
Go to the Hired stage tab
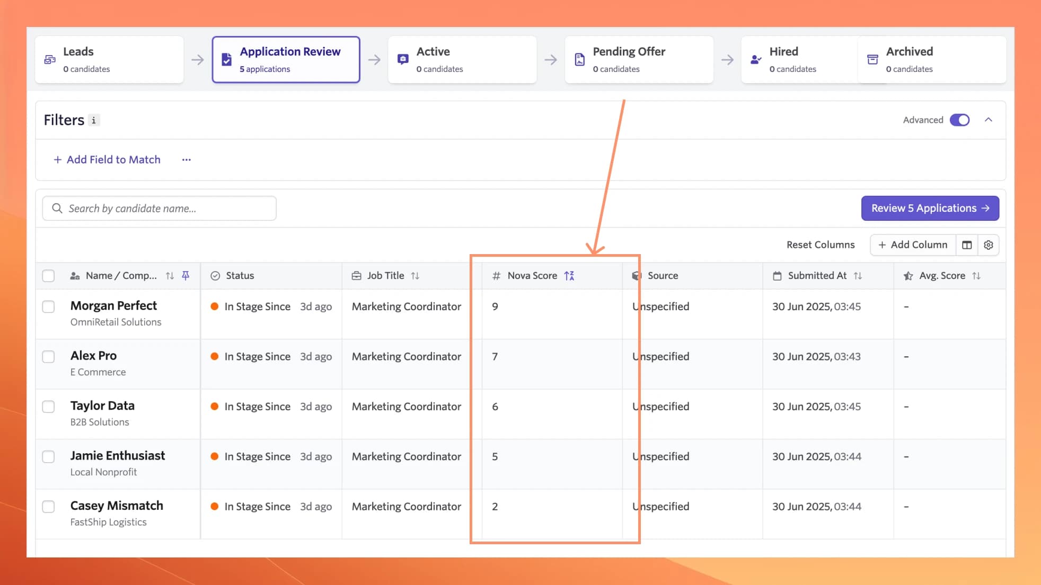799,59
